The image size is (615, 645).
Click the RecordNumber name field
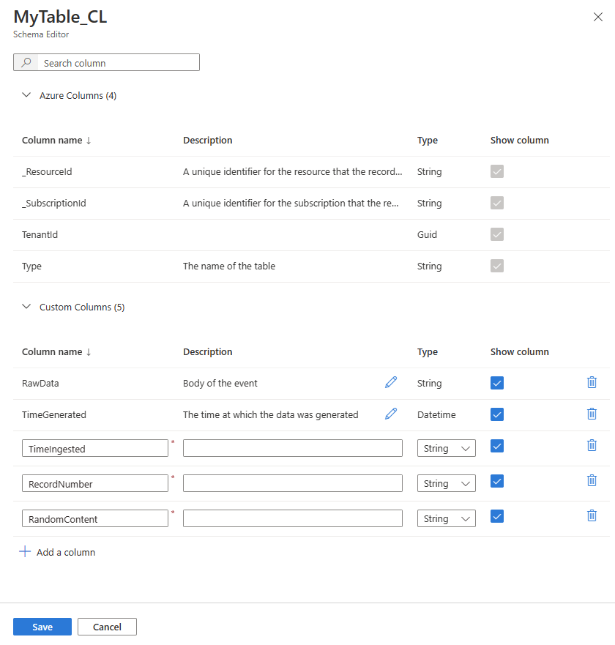tap(95, 483)
